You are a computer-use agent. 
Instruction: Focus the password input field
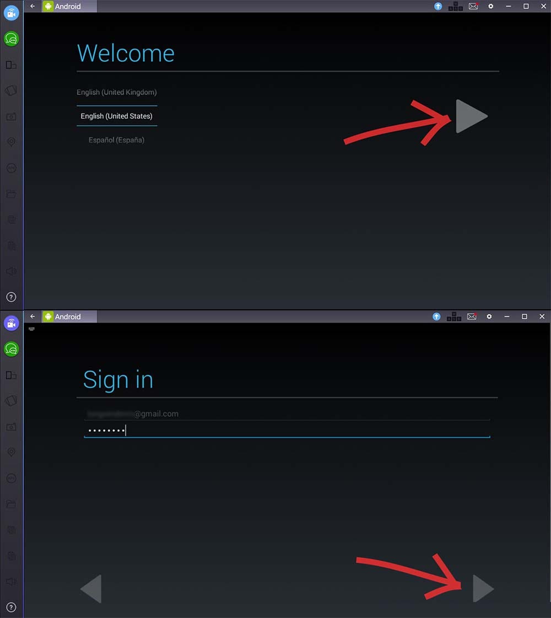click(x=287, y=430)
